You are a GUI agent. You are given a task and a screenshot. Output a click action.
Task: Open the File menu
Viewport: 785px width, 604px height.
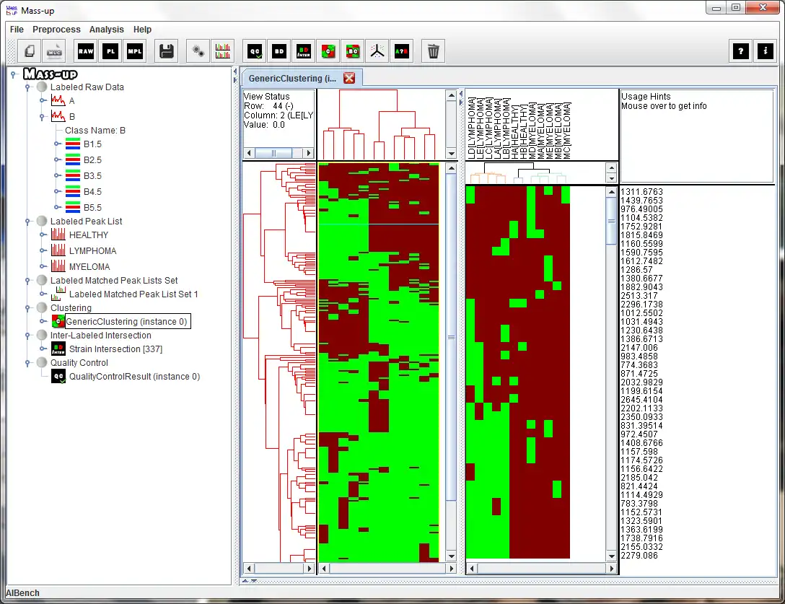[17, 30]
